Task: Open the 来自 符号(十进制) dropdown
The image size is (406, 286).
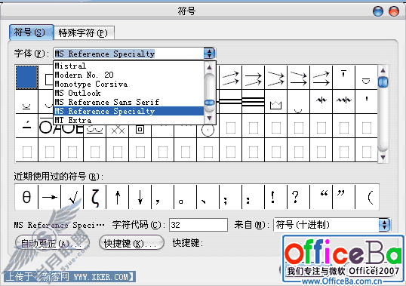Action: 385,225
